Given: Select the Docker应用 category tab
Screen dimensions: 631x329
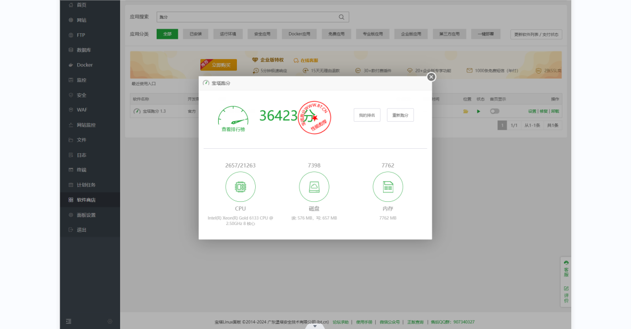Looking at the screenshot, I should (299, 34).
